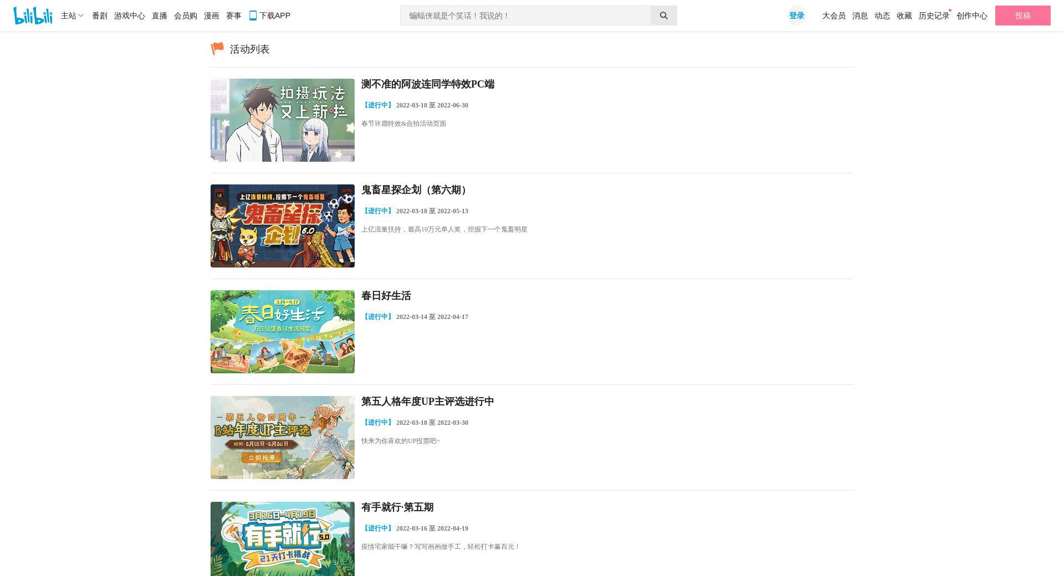
Task: Click the search magnifier icon
Action: pos(663,16)
